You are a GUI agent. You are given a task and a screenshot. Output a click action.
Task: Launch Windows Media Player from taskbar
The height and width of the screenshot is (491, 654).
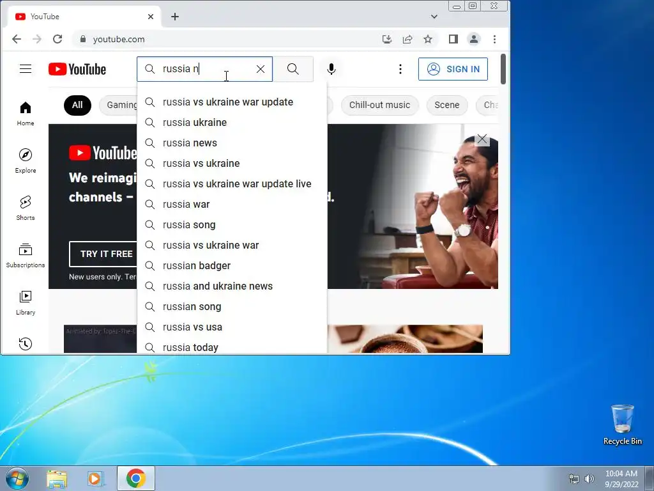tap(96, 478)
